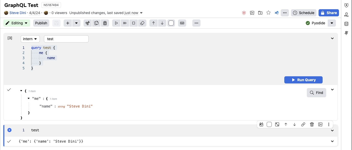Star this notebook as a favorite

click(268, 13)
